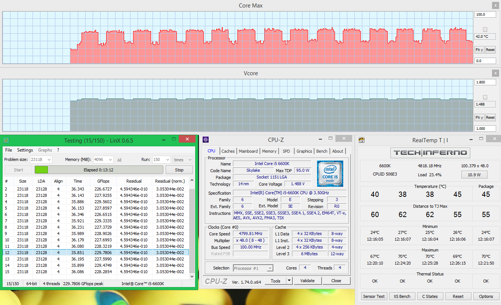
Task: Sort LinX results by GFlops column
Action: click(103, 181)
